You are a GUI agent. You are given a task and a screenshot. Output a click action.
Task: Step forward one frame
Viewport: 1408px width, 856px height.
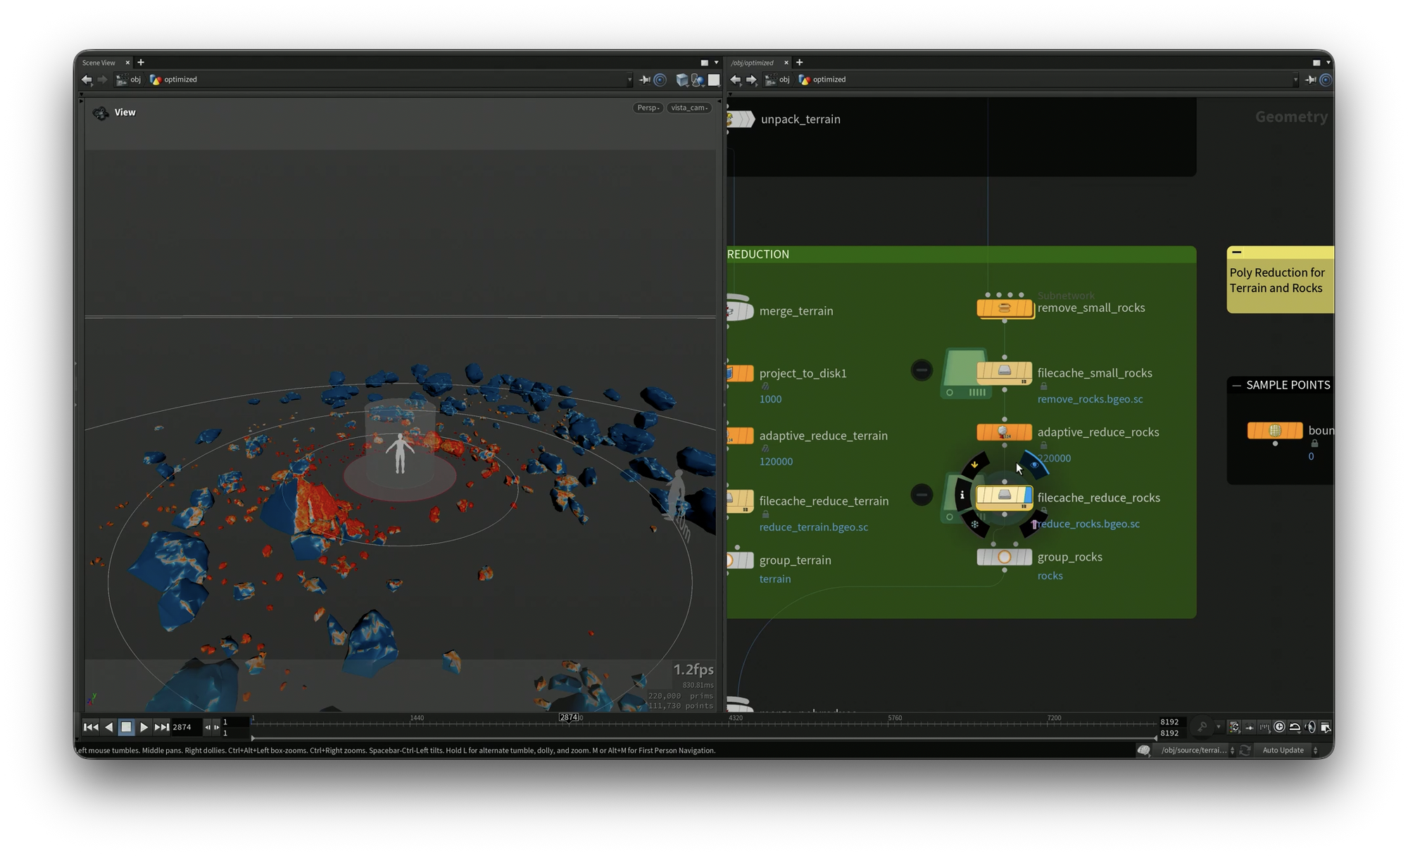pos(216,727)
